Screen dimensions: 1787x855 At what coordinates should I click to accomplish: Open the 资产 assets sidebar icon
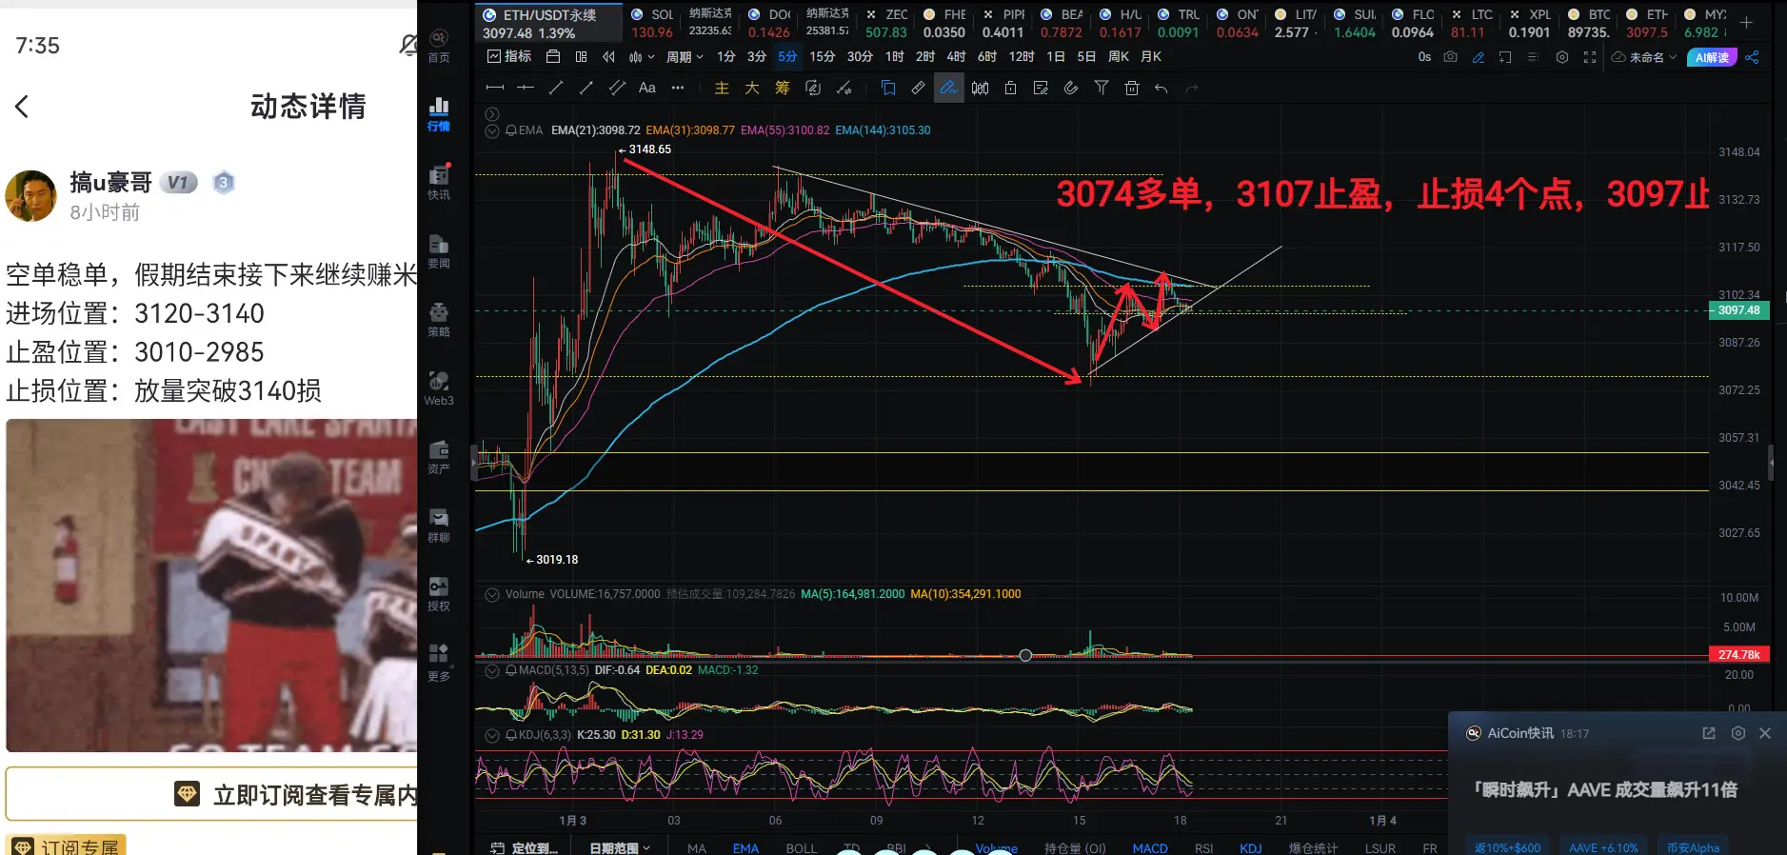coord(438,456)
